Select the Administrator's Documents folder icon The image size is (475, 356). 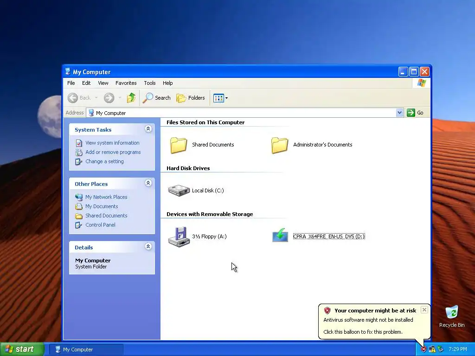pyautogui.click(x=280, y=145)
